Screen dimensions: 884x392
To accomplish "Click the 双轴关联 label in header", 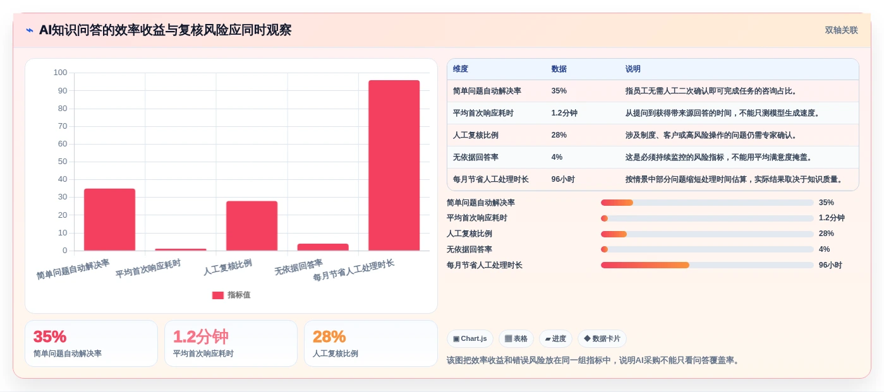I will (841, 30).
